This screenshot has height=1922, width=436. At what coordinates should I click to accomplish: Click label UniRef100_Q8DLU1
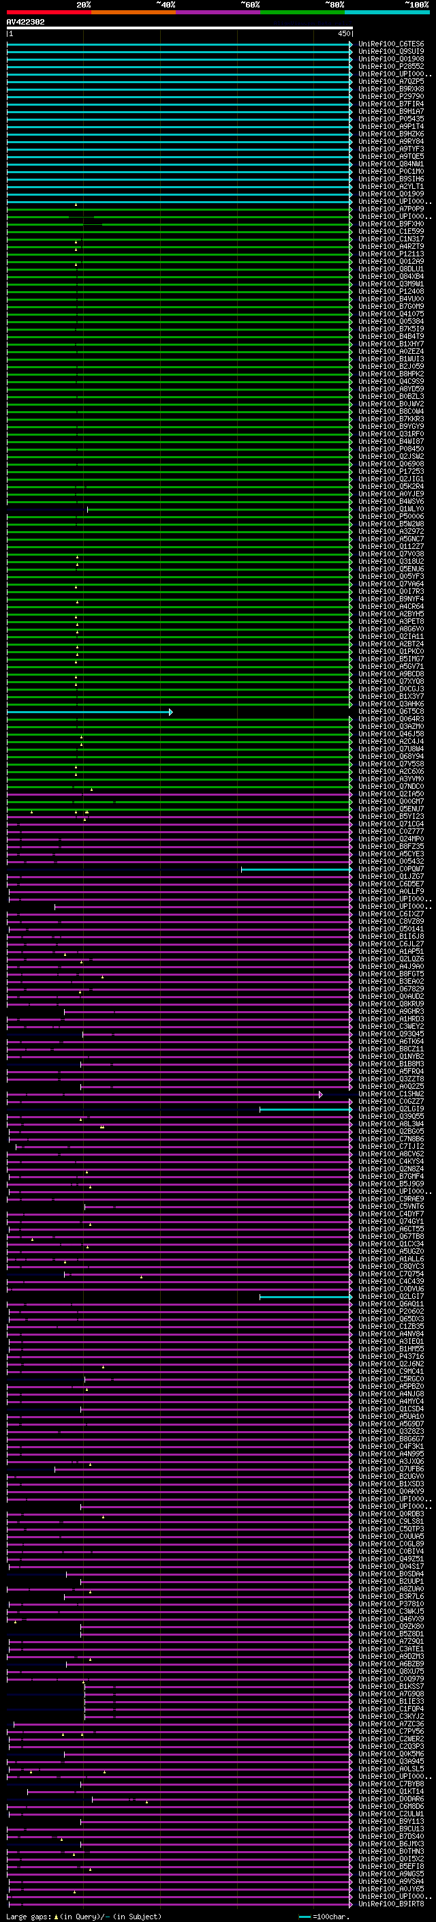tap(391, 269)
